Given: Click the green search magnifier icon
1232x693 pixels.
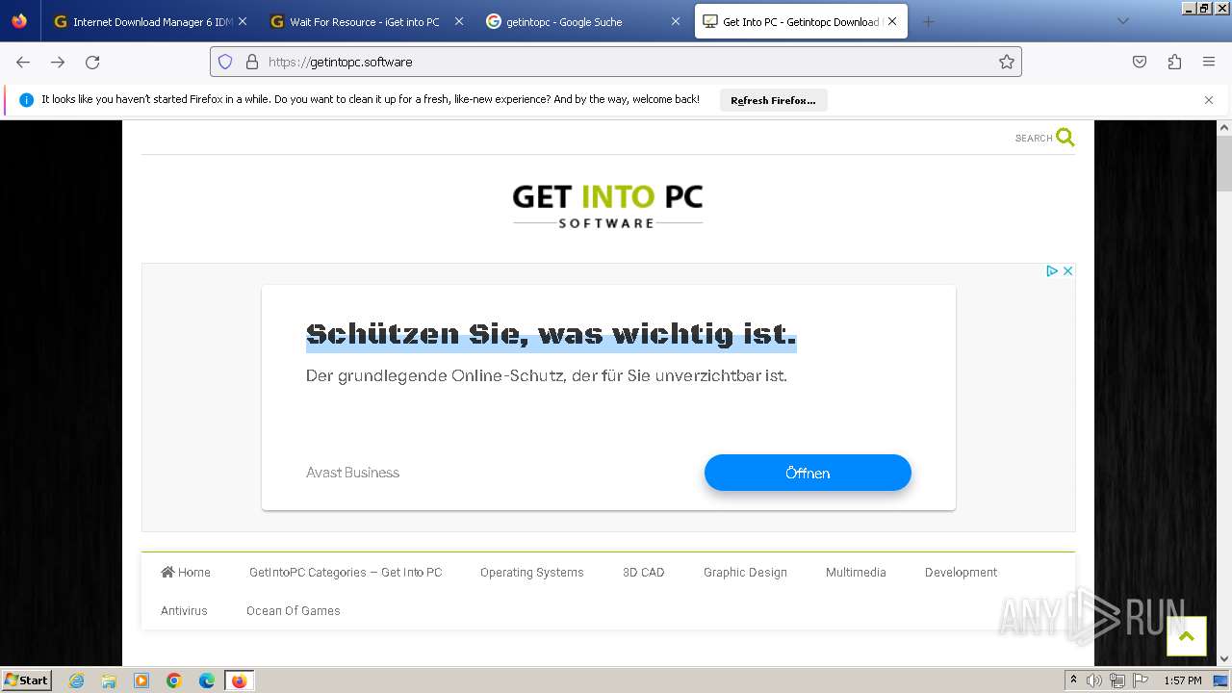Looking at the screenshot, I should pyautogui.click(x=1065, y=137).
